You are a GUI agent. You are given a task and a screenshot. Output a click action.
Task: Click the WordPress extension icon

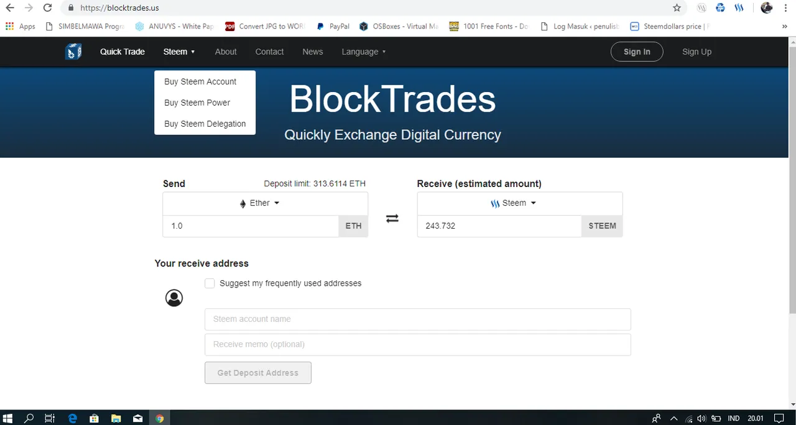tap(702, 8)
